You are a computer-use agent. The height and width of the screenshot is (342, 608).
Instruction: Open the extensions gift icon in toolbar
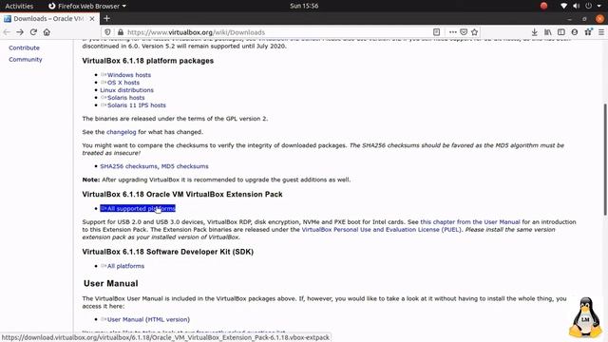tap(588, 32)
